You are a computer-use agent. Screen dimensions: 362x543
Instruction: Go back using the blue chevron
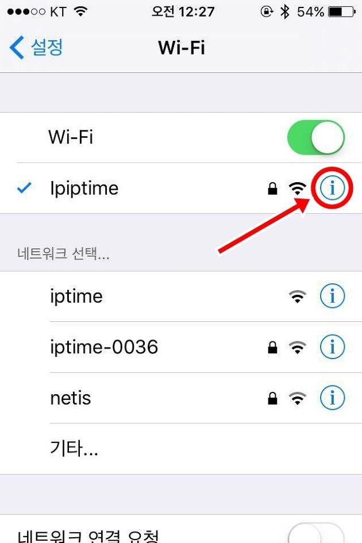17,48
